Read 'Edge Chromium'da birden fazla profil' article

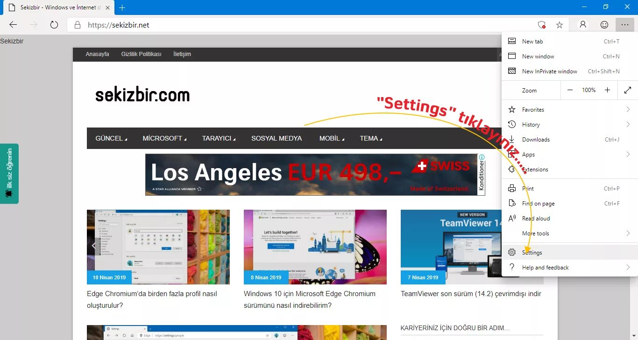(152, 299)
